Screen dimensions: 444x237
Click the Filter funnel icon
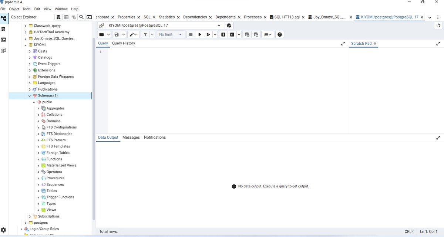145,34
